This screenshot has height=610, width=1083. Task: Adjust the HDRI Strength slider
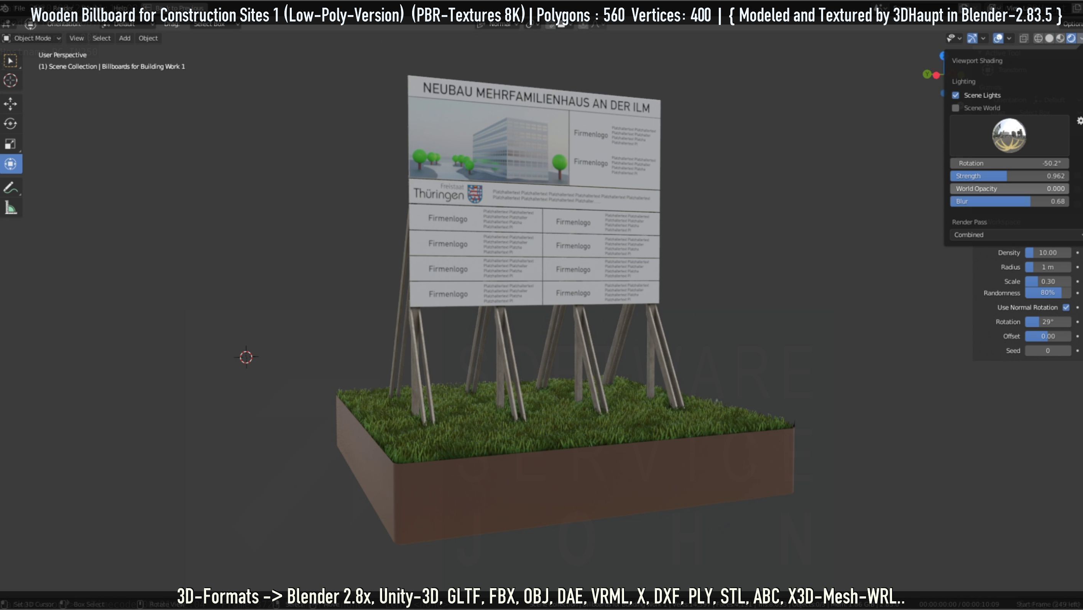pos(1009,176)
